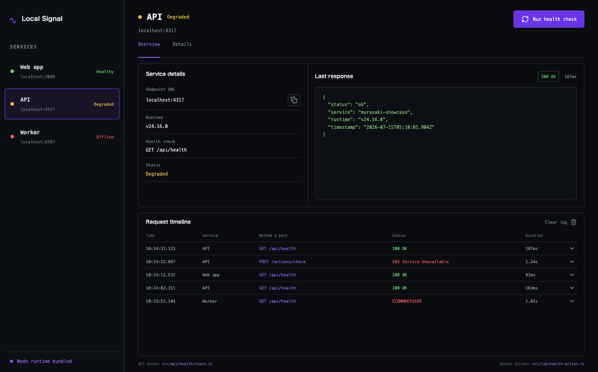This screenshot has height=372, width=598.
Task: Expand the 10:24:02.311 API row chevron
Action: click(x=572, y=288)
